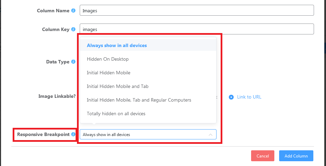Screen dimensions: 326x166
Task: Click the Responsive Breakpoint info icon
Action: pos(73,135)
